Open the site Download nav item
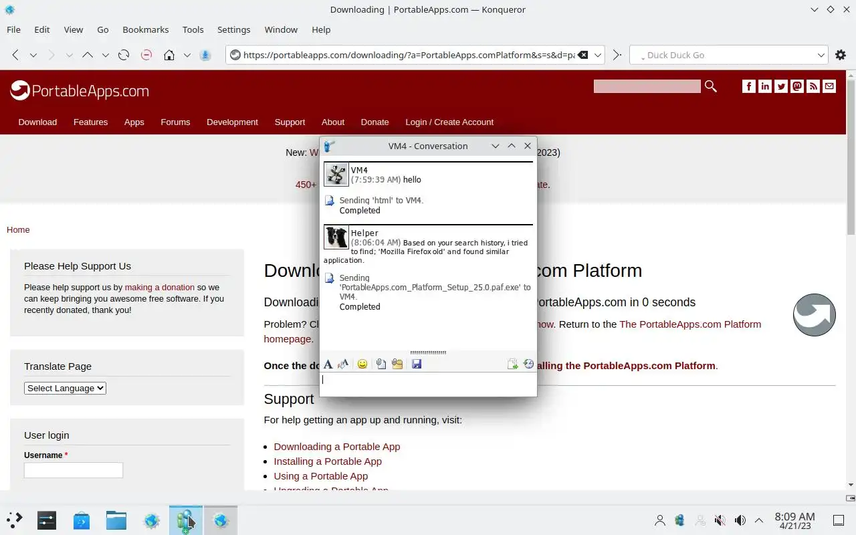 tap(37, 122)
